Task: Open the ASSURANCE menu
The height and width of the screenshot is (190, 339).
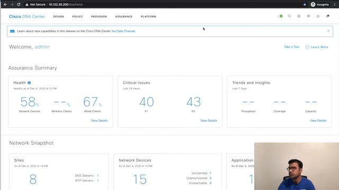Action: [123, 16]
